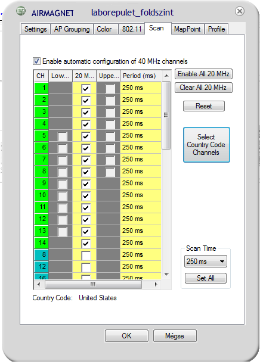Click the horizontal scroll right arrow
Screen dimensions: 260x364
156,284
